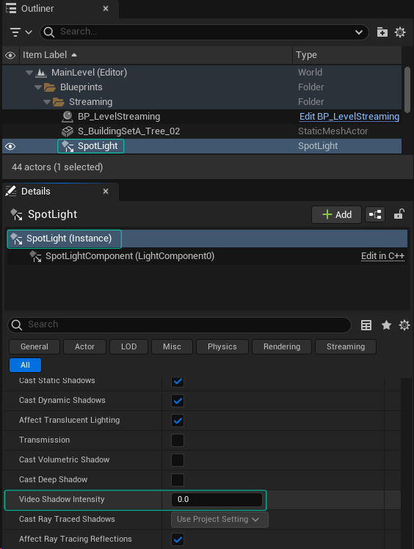Show only favorites with the star icon
The width and height of the screenshot is (414, 549).
click(x=386, y=325)
